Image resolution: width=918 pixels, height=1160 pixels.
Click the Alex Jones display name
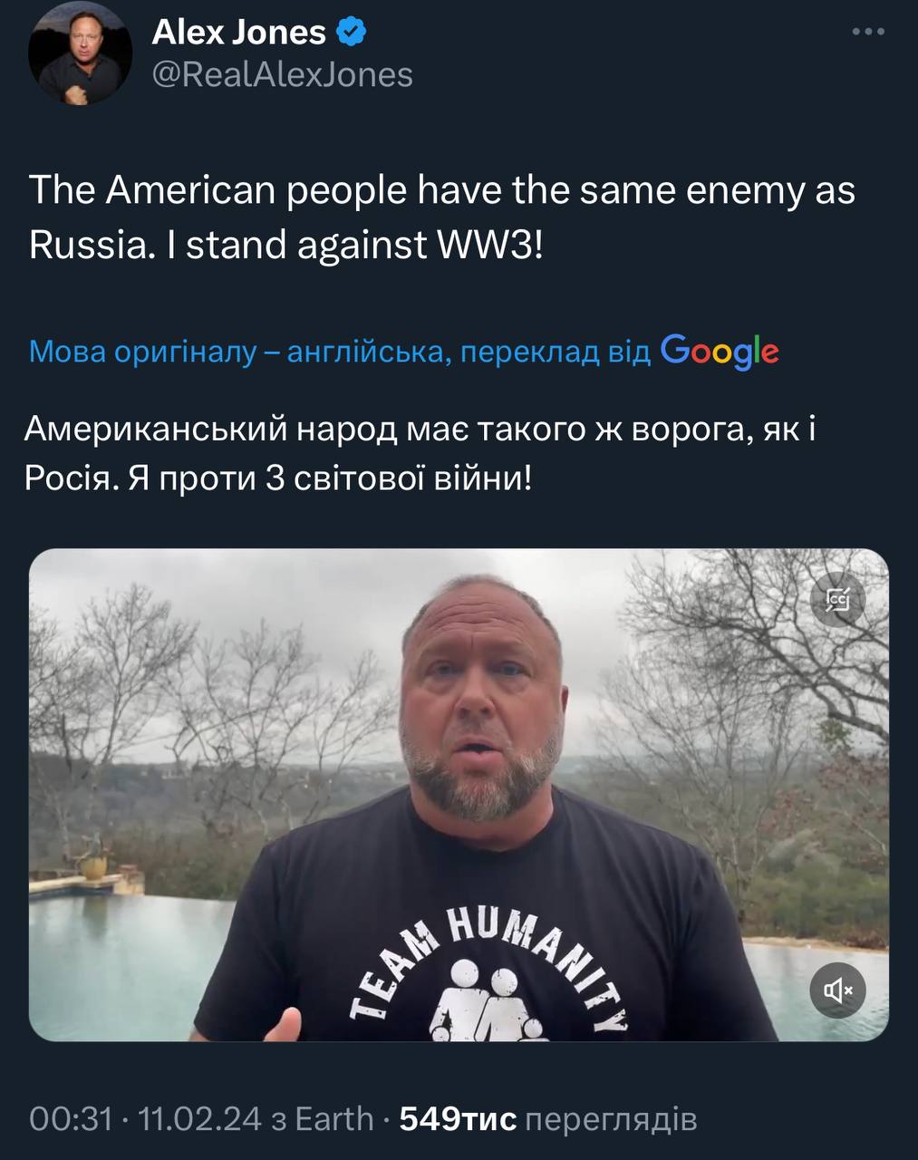[238, 33]
